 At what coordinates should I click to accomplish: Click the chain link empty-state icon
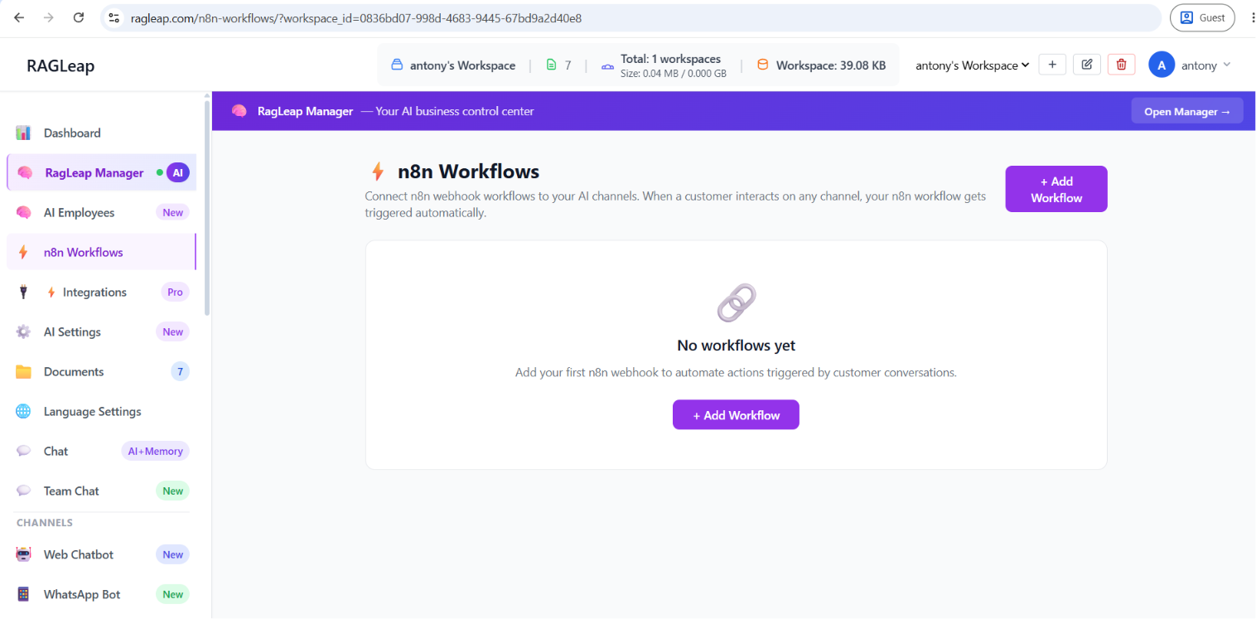736,302
